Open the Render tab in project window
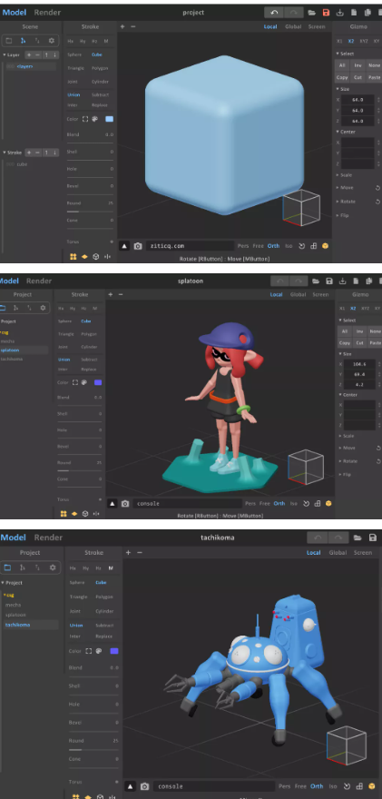The height and width of the screenshot is (799, 382). [x=47, y=12]
